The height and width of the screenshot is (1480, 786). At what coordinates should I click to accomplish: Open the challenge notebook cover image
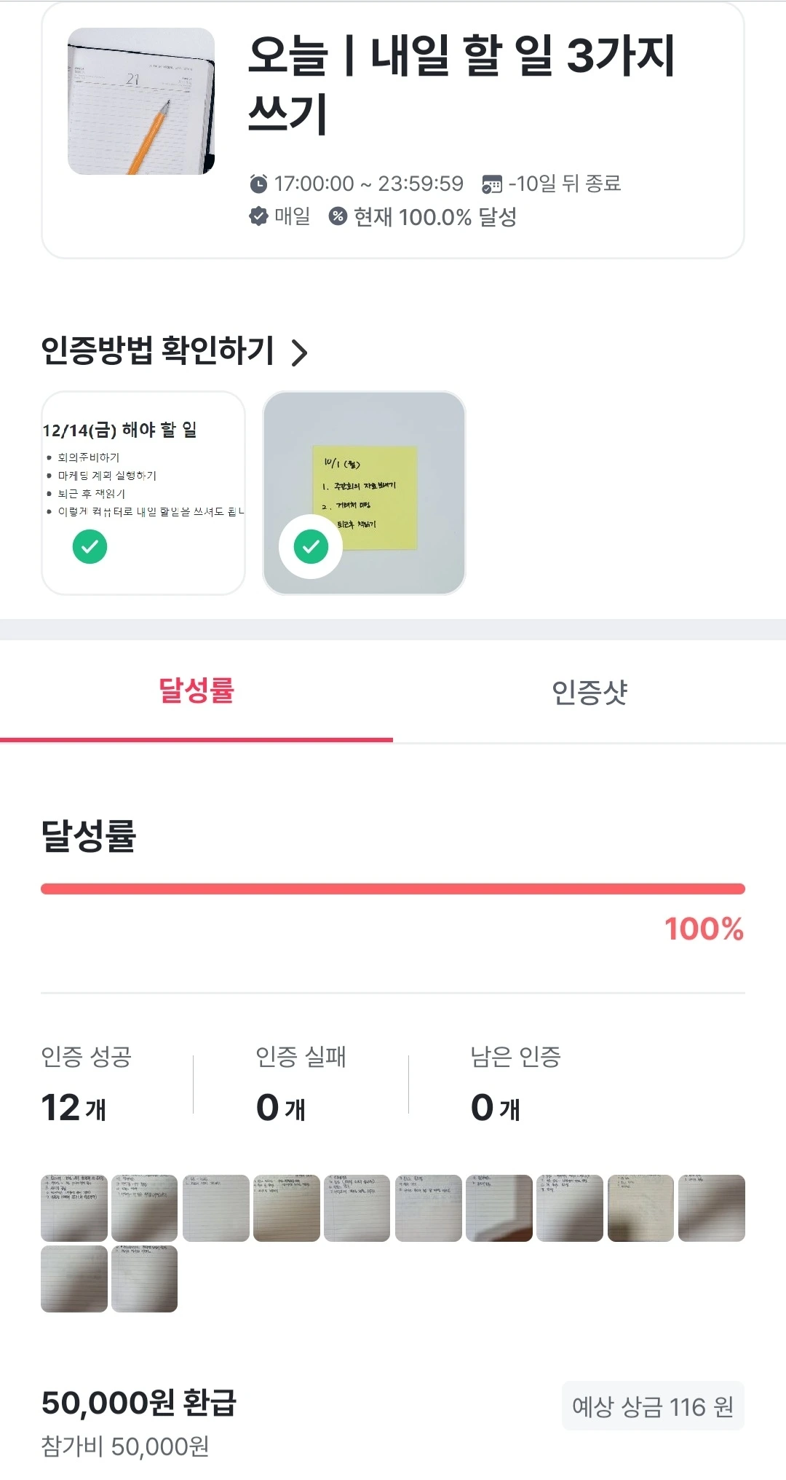pos(141,101)
